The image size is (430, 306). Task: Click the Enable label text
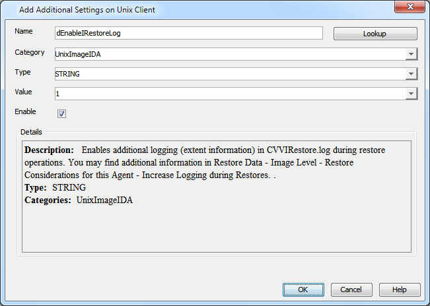pos(25,111)
